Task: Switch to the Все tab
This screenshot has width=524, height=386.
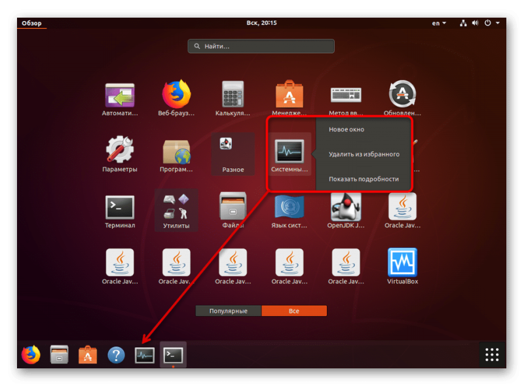Action: tap(293, 311)
